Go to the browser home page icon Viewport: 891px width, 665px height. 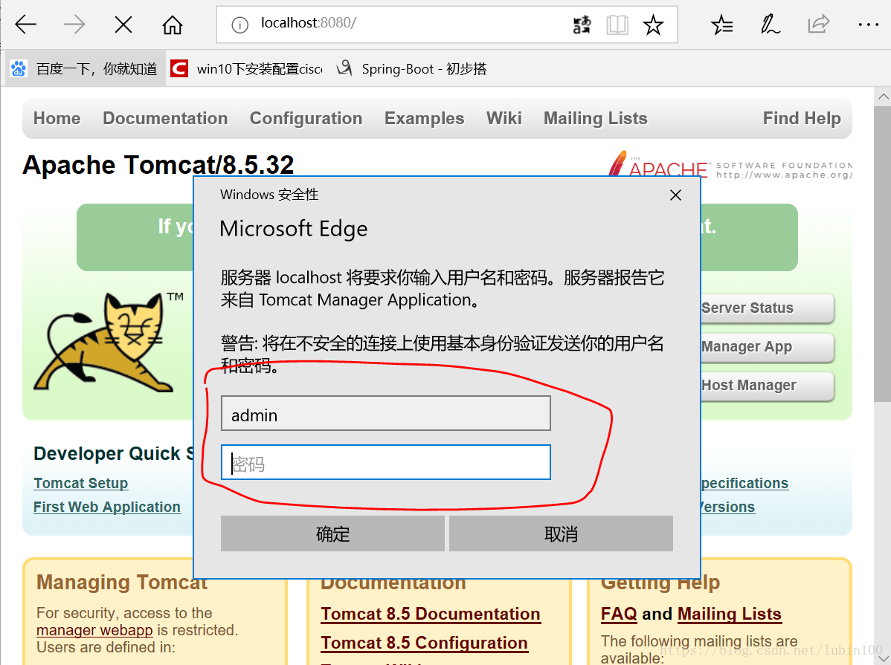(173, 25)
